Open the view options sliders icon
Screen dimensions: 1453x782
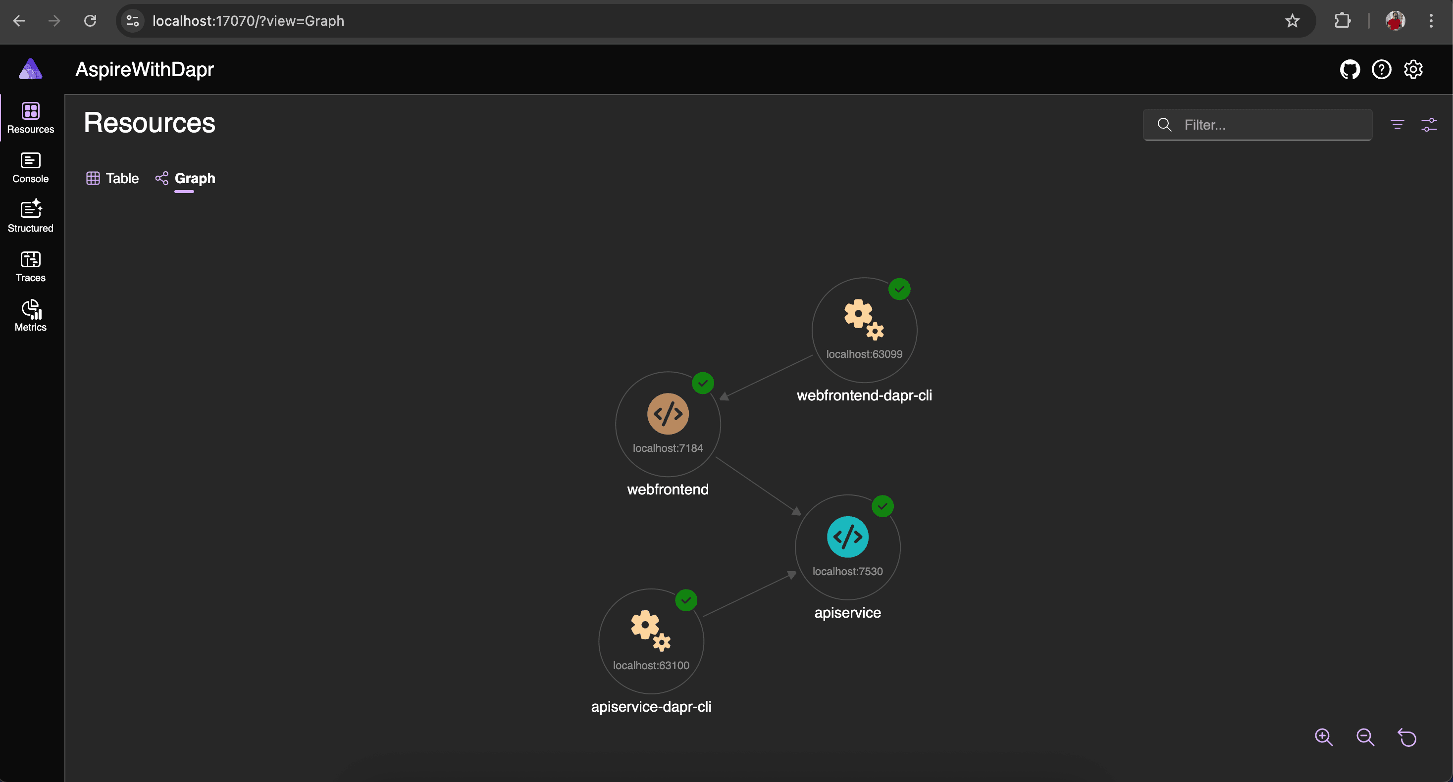pos(1429,124)
